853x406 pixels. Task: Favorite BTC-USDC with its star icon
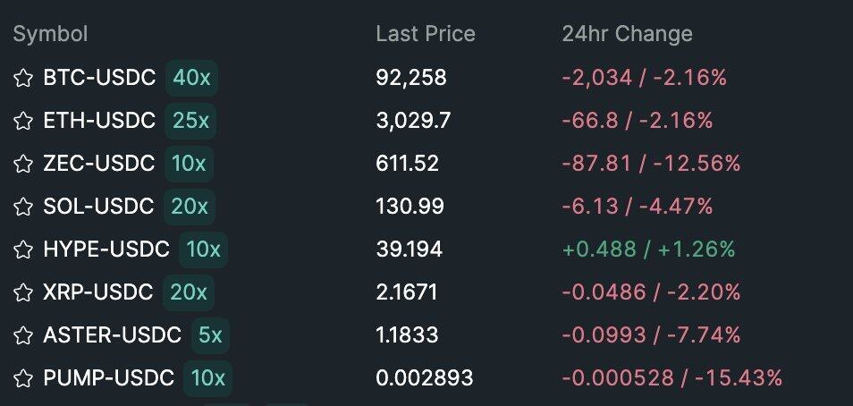(23, 78)
